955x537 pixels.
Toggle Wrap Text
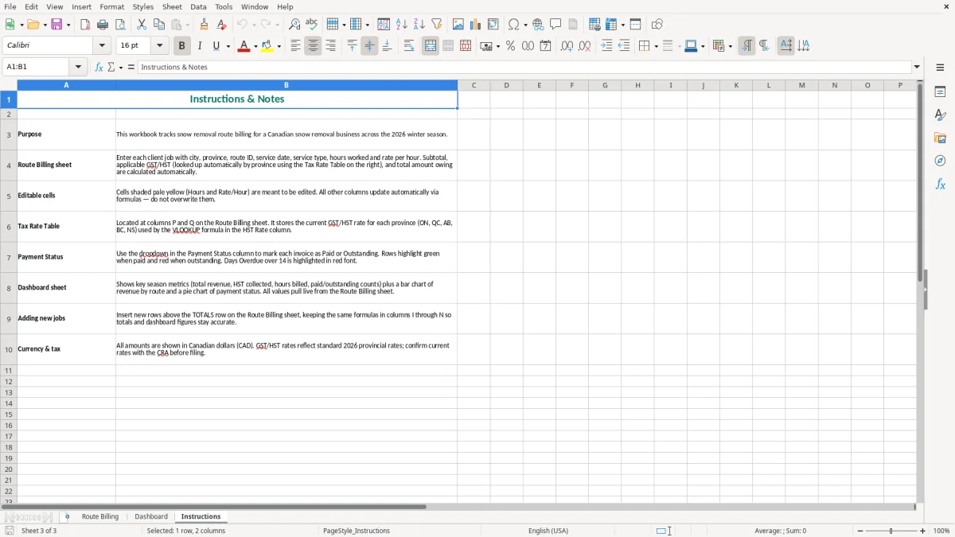click(408, 46)
